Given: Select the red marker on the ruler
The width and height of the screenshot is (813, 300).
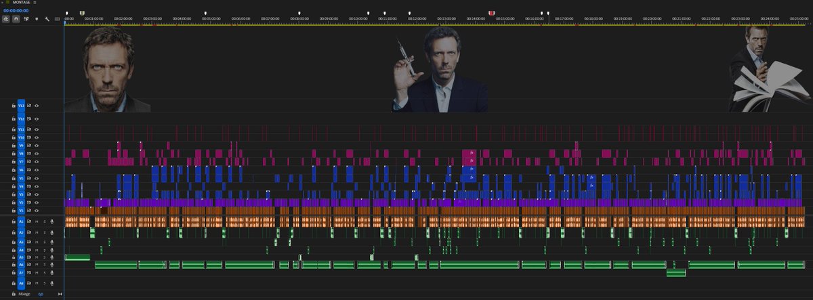Looking at the screenshot, I should pyautogui.click(x=492, y=13).
